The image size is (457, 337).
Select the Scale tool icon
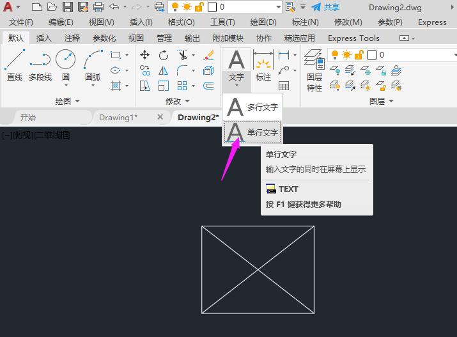pos(163,86)
